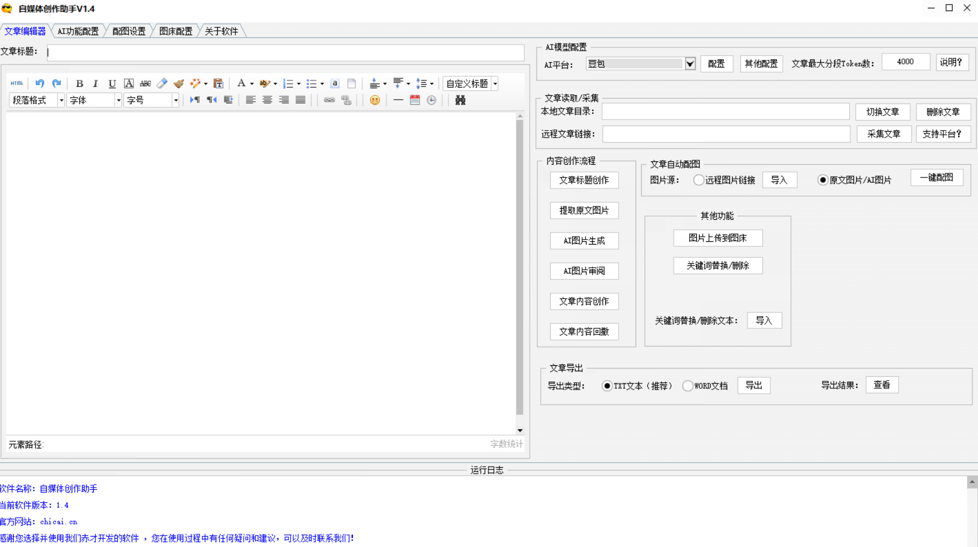Expand ordered list style dropdown arrow
This screenshot has width=978, height=547.
(299, 84)
